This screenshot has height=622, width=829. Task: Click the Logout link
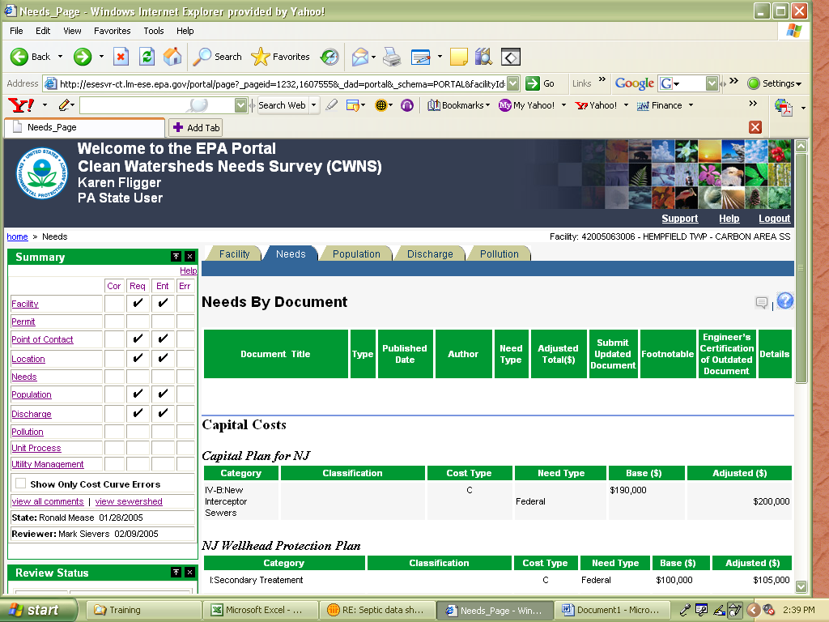774,219
